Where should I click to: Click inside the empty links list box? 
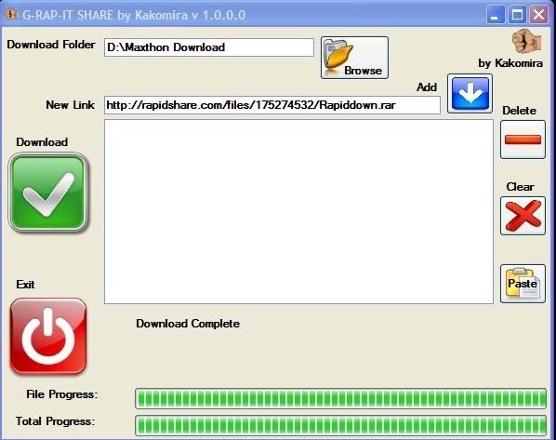click(x=298, y=211)
